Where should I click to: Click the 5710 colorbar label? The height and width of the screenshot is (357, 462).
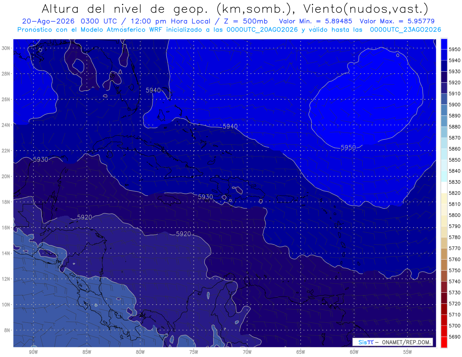tap(455, 315)
